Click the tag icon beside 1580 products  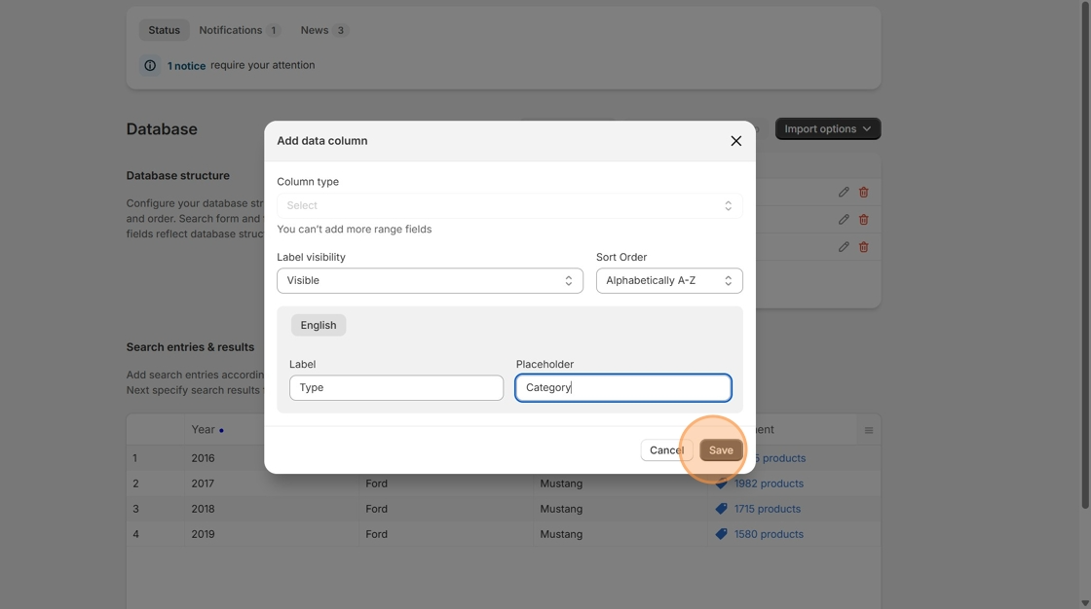click(x=722, y=534)
